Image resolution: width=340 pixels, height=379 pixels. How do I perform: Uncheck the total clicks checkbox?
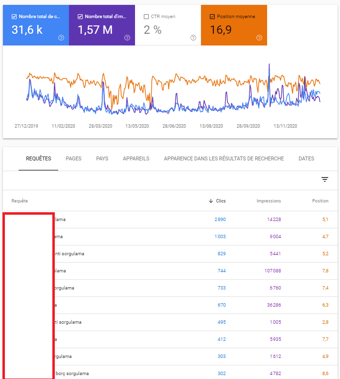(14, 17)
